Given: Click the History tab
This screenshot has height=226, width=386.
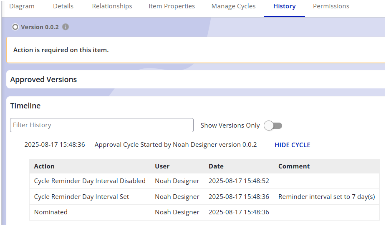Looking at the screenshot, I should click(284, 6).
